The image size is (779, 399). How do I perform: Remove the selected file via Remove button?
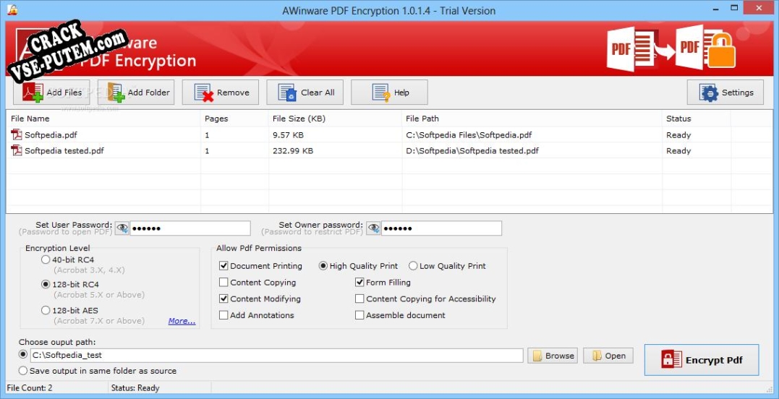(x=220, y=93)
